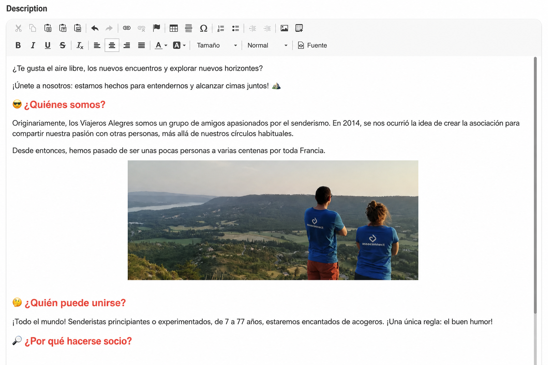Open the text color picker
Screen dimensions: 548x365
(x=161, y=45)
